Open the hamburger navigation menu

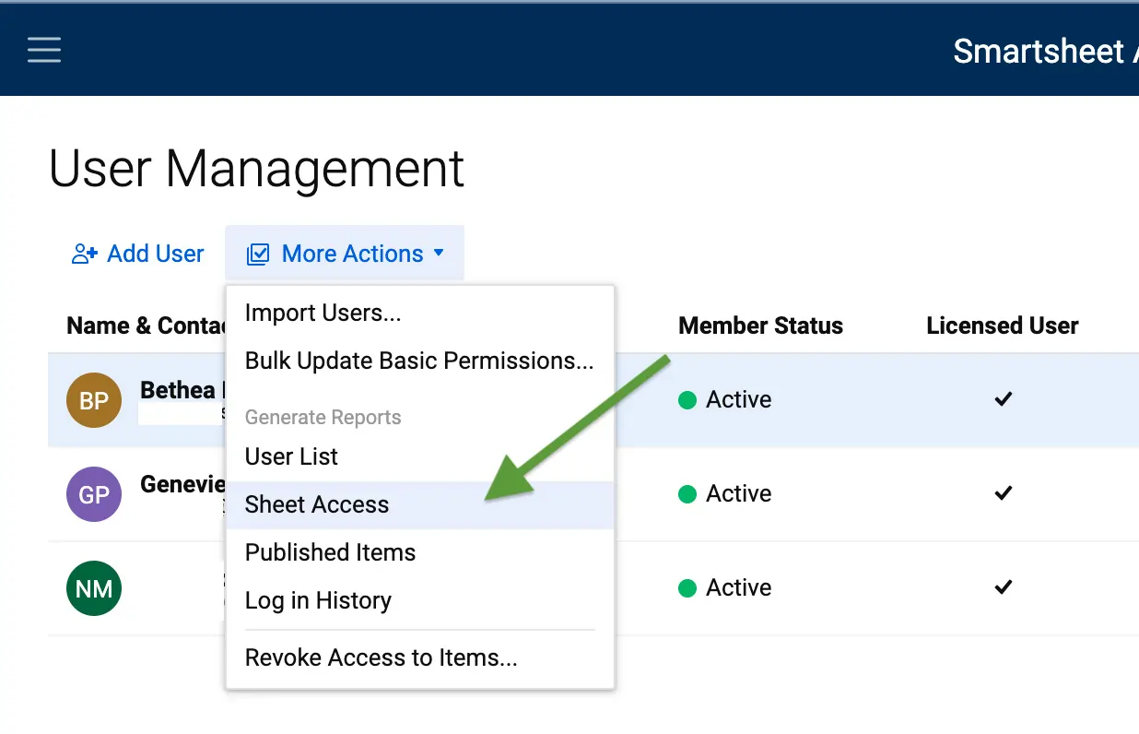pyautogui.click(x=44, y=49)
